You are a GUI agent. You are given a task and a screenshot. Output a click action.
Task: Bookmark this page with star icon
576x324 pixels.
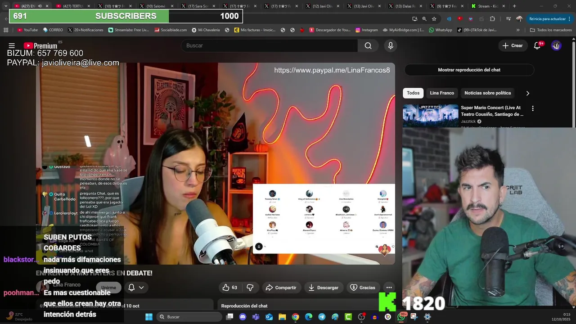[x=434, y=19]
